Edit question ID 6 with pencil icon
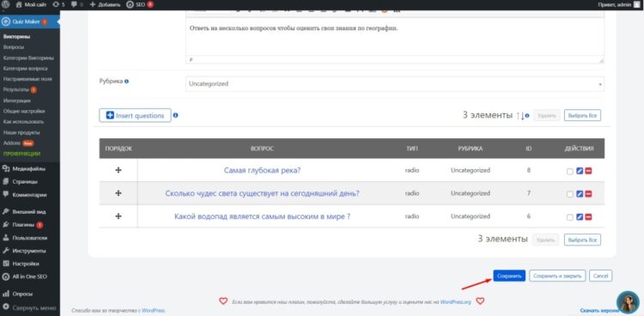644x316 pixels. pyautogui.click(x=580, y=217)
